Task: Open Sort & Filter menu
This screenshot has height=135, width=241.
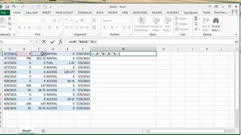Action: point(206,24)
